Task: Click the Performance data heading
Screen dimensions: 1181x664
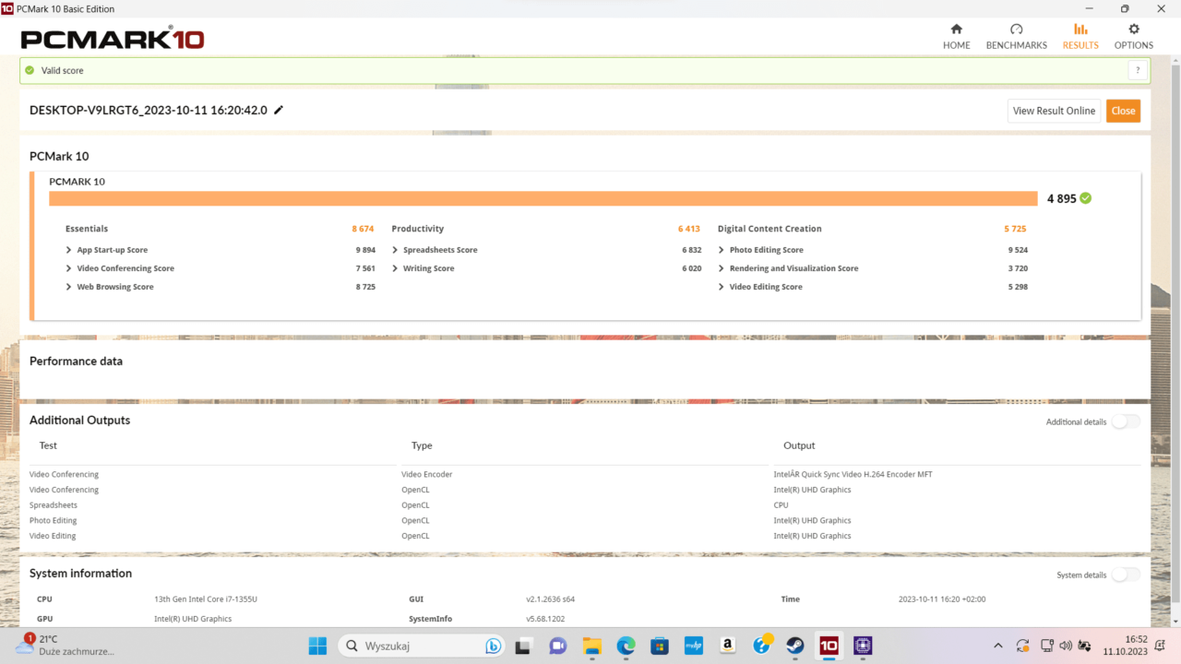Action: pos(76,362)
